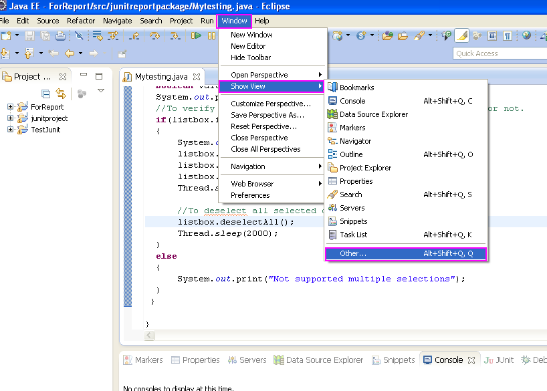Select Other... in Show View submenu
The height and width of the screenshot is (391, 547).
click(x=405, y=253)
